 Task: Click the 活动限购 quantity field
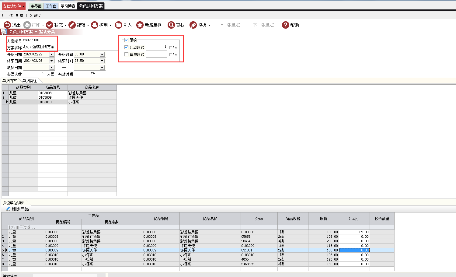156,47
